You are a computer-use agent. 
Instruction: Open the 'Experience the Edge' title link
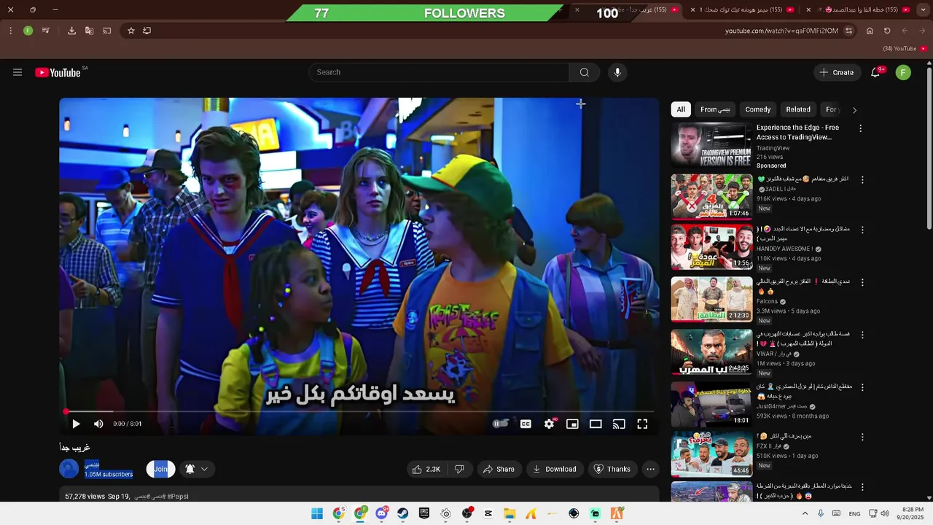pos(797,132)
